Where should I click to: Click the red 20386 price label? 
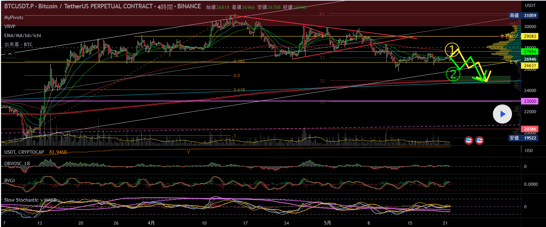click(x=530, y=129)
